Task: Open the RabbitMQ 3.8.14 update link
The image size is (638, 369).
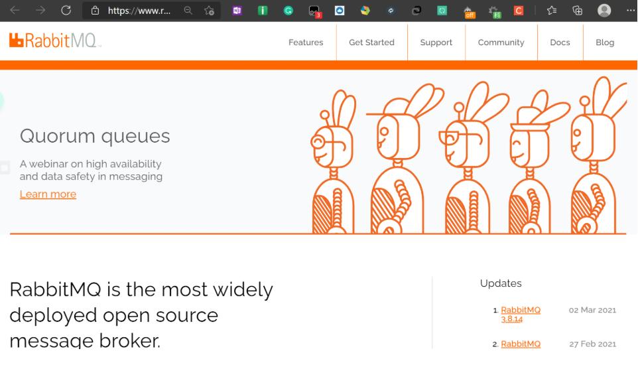Action: click(521, 315)
